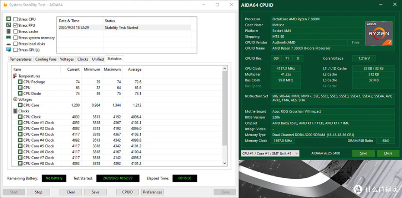Enable the Stress CPU checkbox
The height and width of the screenshot is (198, 402).
(16, 19)
